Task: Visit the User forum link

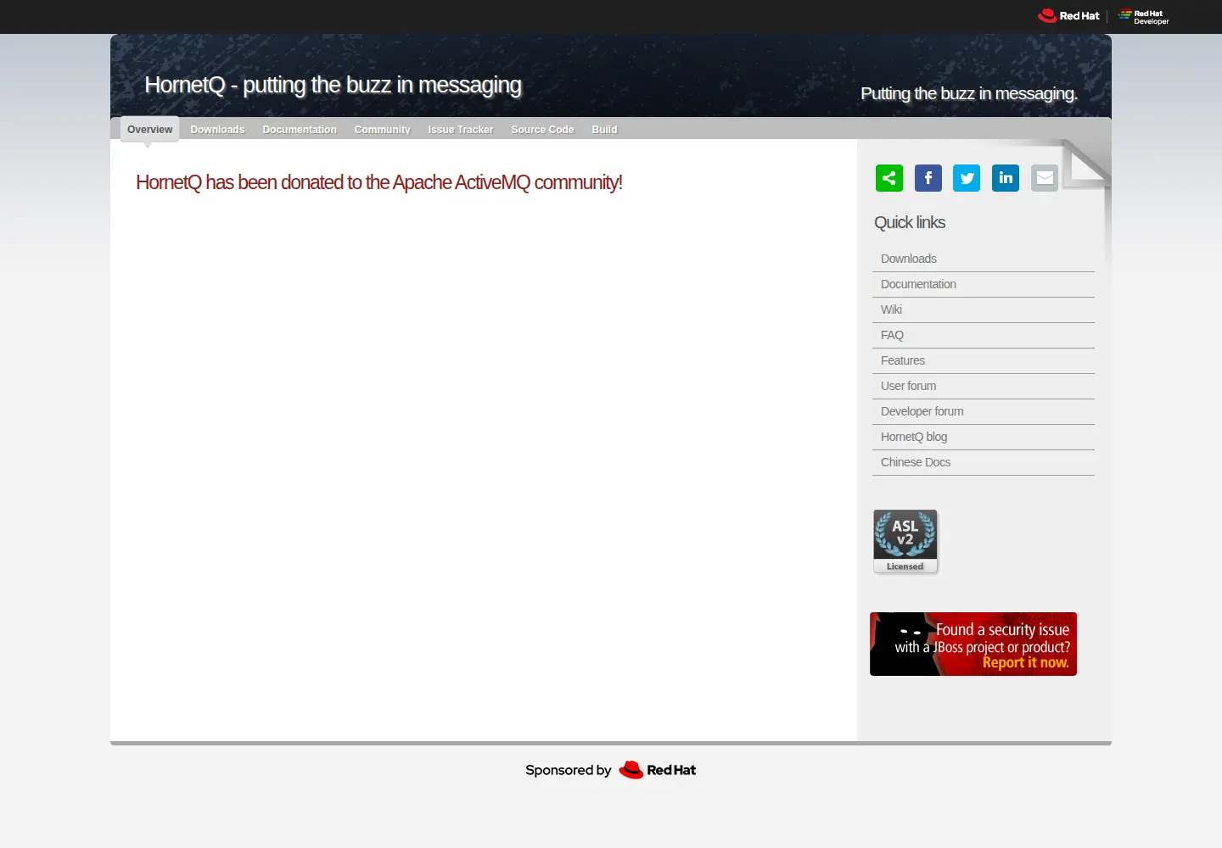Action: click(984, 386)
